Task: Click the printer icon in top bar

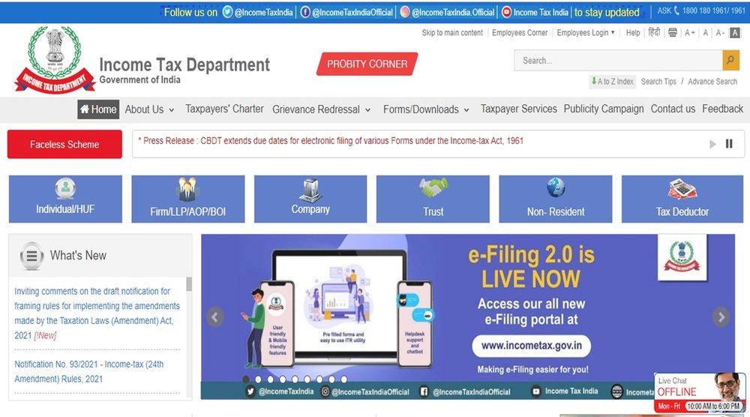Action: (x=672, y=33)
